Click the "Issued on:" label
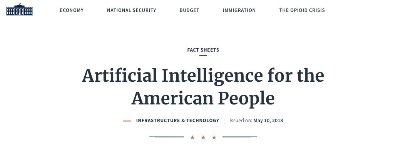The width and height of the screenshot is (408, 158). [241, 121]
